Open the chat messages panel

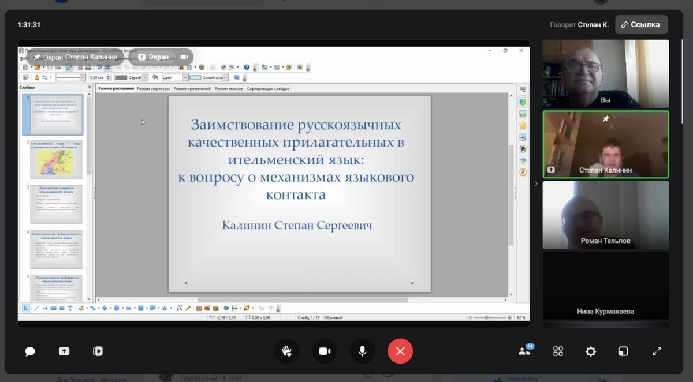coord(30,351)
